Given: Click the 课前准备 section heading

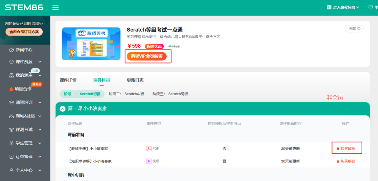Looking at the screenshot, I should [x=76, y=135].
